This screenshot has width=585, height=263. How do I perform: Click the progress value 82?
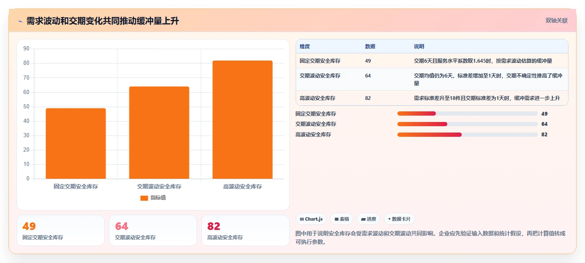[544, 135]
